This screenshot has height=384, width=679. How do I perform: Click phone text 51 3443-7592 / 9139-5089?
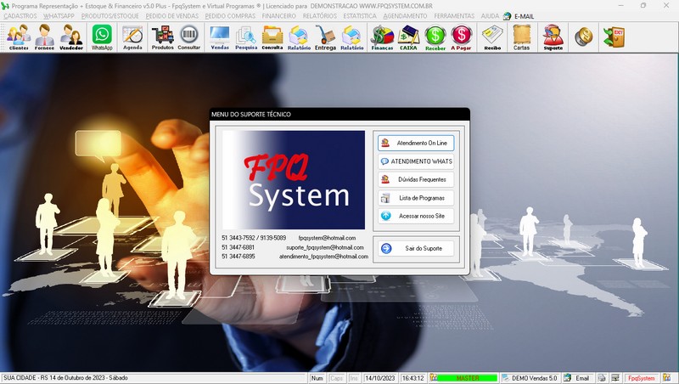(x=254, y=238)
